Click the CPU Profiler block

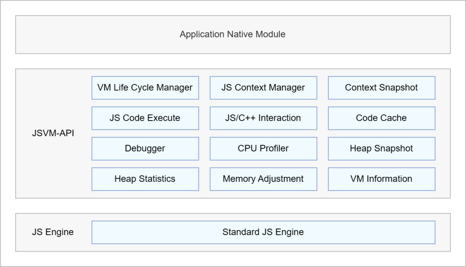click(x=263, y=148)
